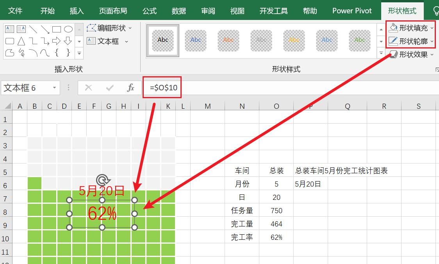The width and height of the screenshot is (439, 264).
Task: Switch to the 插入 tab
Action: (x=77, y=11)
